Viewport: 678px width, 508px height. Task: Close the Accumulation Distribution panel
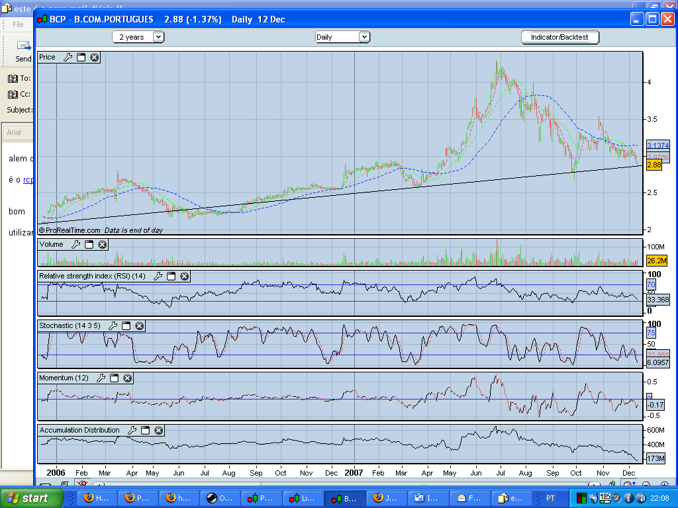158,430
